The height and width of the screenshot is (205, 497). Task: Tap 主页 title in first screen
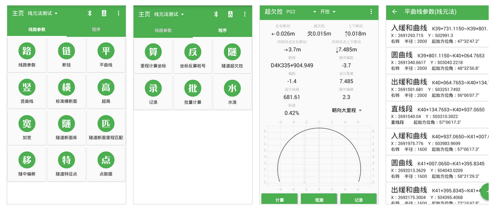coord(18,13)
